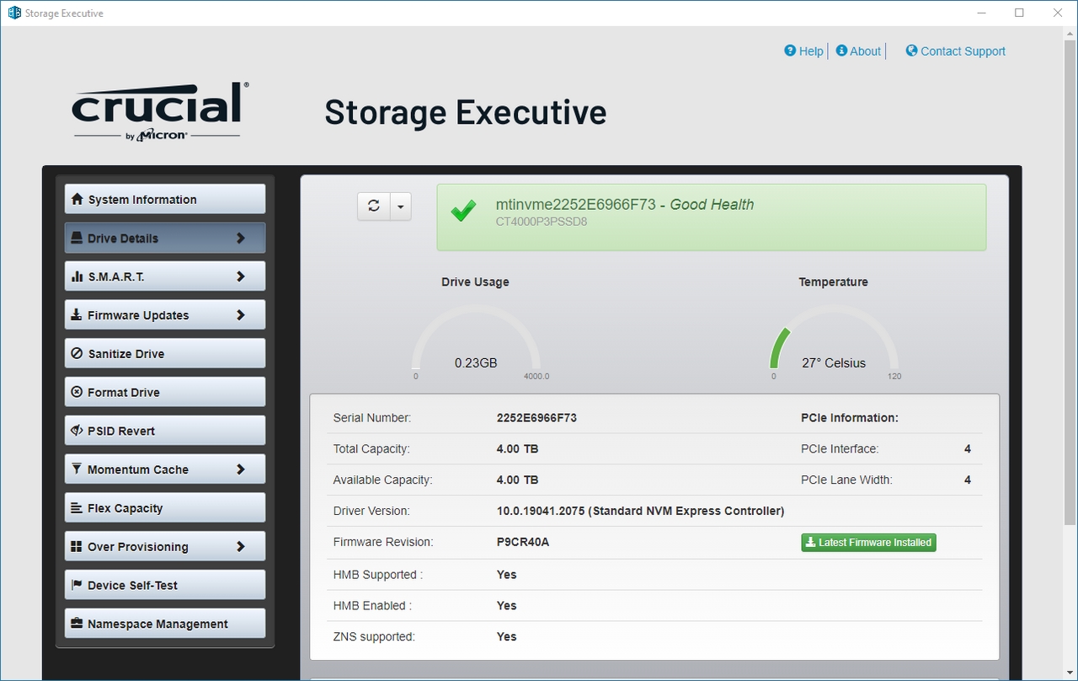Click the home icon beside System Information
Viewport: 1078px width, 681px height.
77,200
